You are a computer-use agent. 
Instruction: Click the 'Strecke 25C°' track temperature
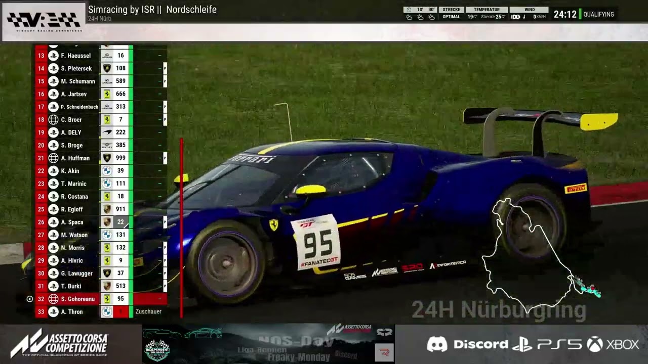point(494,17)
